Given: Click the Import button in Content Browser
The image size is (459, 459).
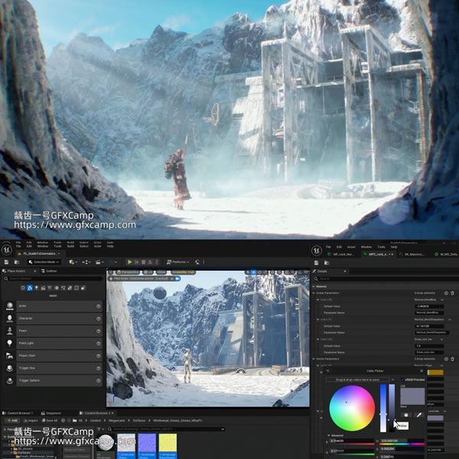Looking at the screenshot, I should tap(31, 420).
